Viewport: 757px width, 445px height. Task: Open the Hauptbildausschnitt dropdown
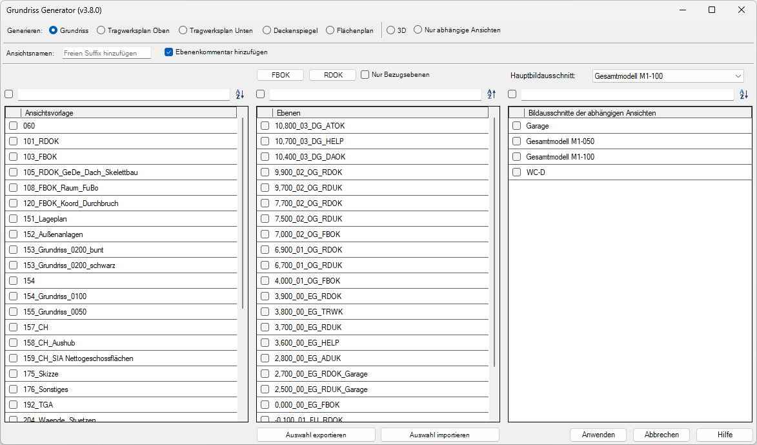(x=738, y=76)
